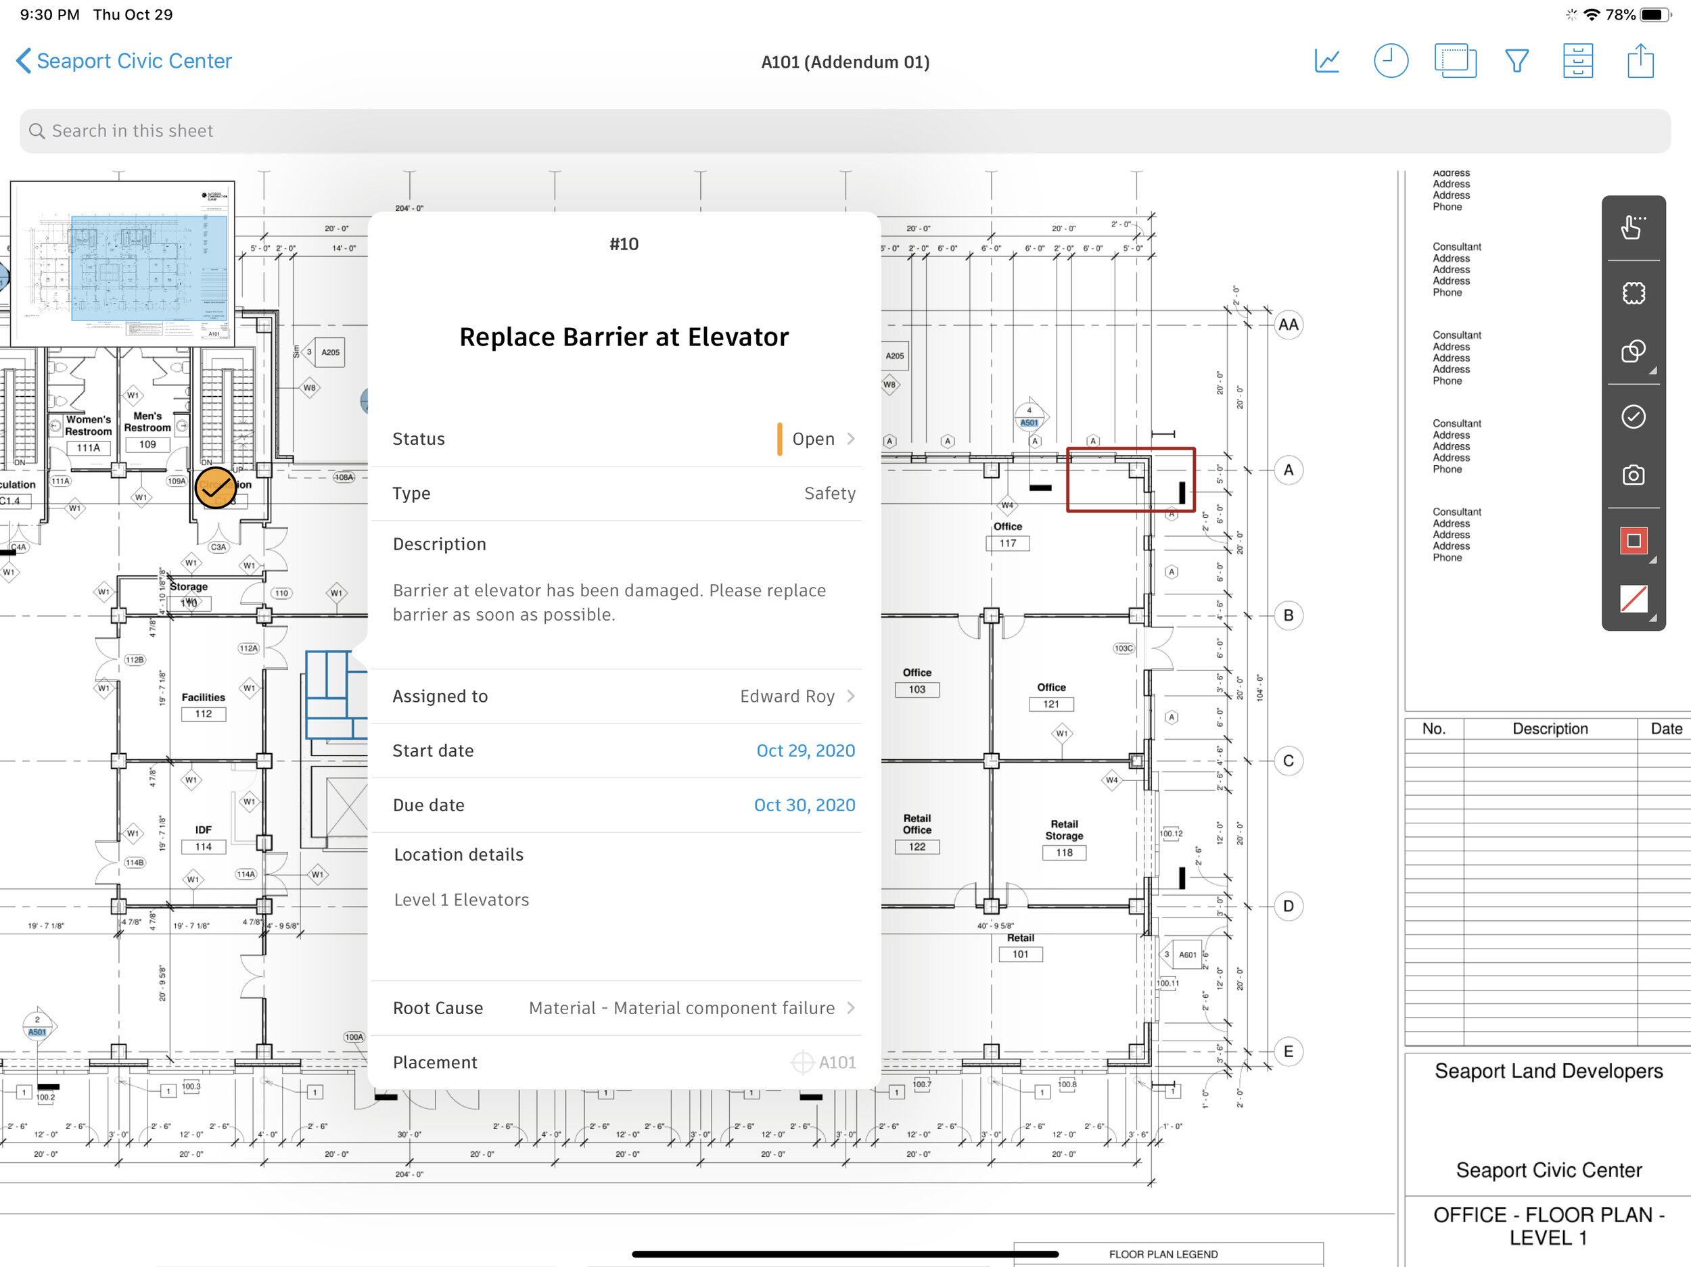Select the Search in this sheet field

pos(847,130)
